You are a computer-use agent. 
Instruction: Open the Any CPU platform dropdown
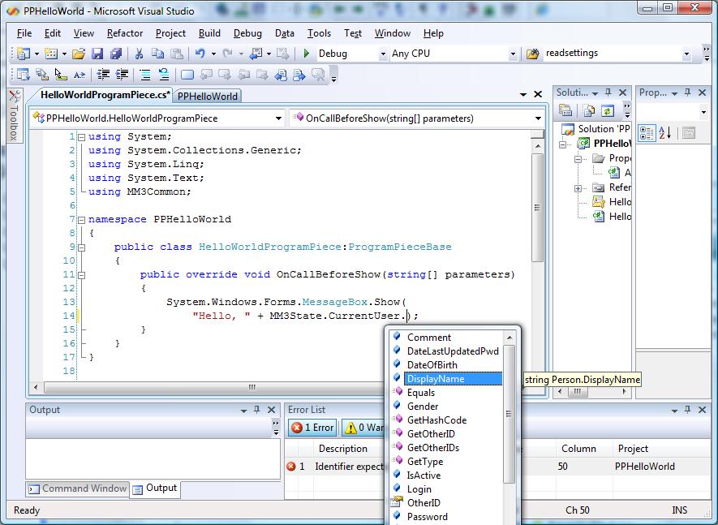[x=513, y=54]
